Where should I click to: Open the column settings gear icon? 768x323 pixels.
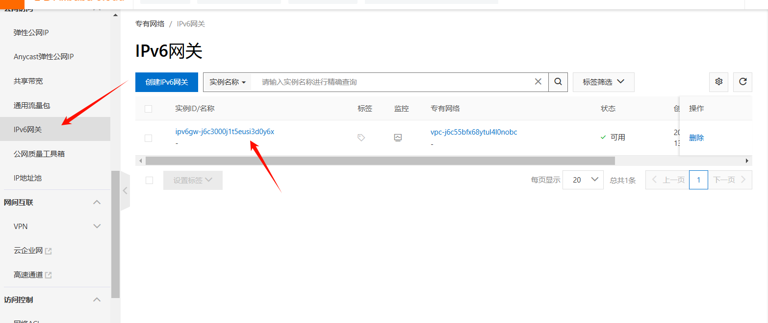click(x=719, y=82)
